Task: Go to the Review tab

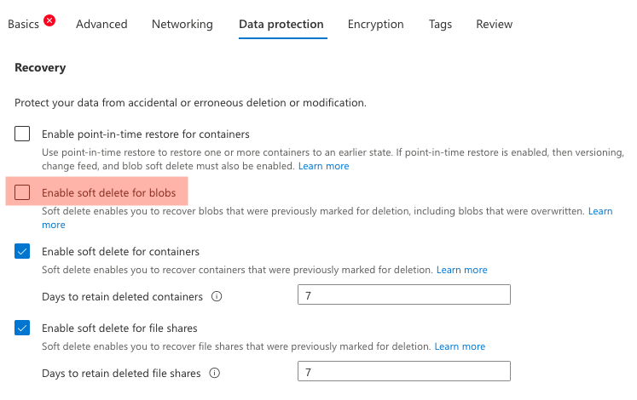Action: click(x=495, y=25)
